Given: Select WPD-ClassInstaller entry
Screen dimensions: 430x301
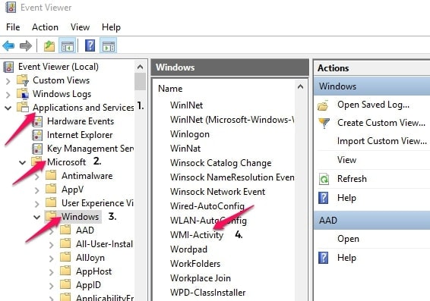Looking at the screenshot, I should point(208,293).
